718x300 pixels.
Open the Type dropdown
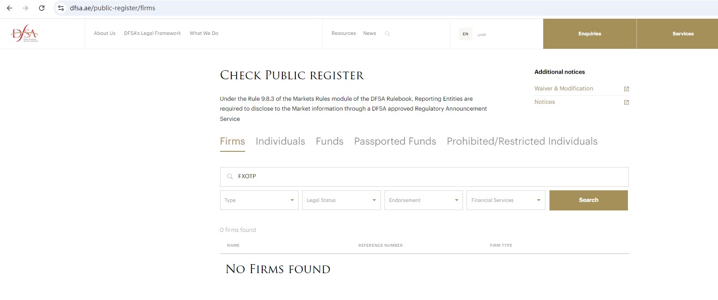[259, 200]
